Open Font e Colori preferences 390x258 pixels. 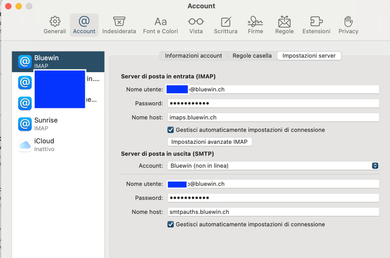click(160, 25)
